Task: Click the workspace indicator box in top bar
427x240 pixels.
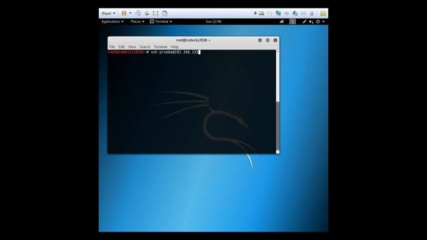Action: click(292, 21)
